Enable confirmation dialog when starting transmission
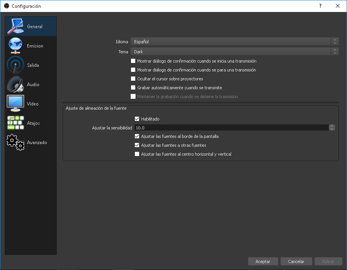 (133, 61)
